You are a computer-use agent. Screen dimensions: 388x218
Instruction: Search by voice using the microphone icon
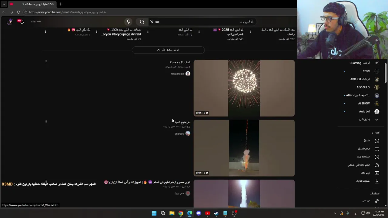click(x=128, y=22)
